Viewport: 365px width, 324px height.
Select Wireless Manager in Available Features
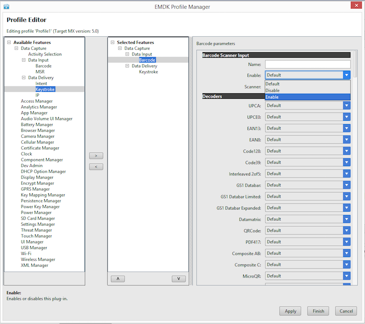tap(38, 259)
